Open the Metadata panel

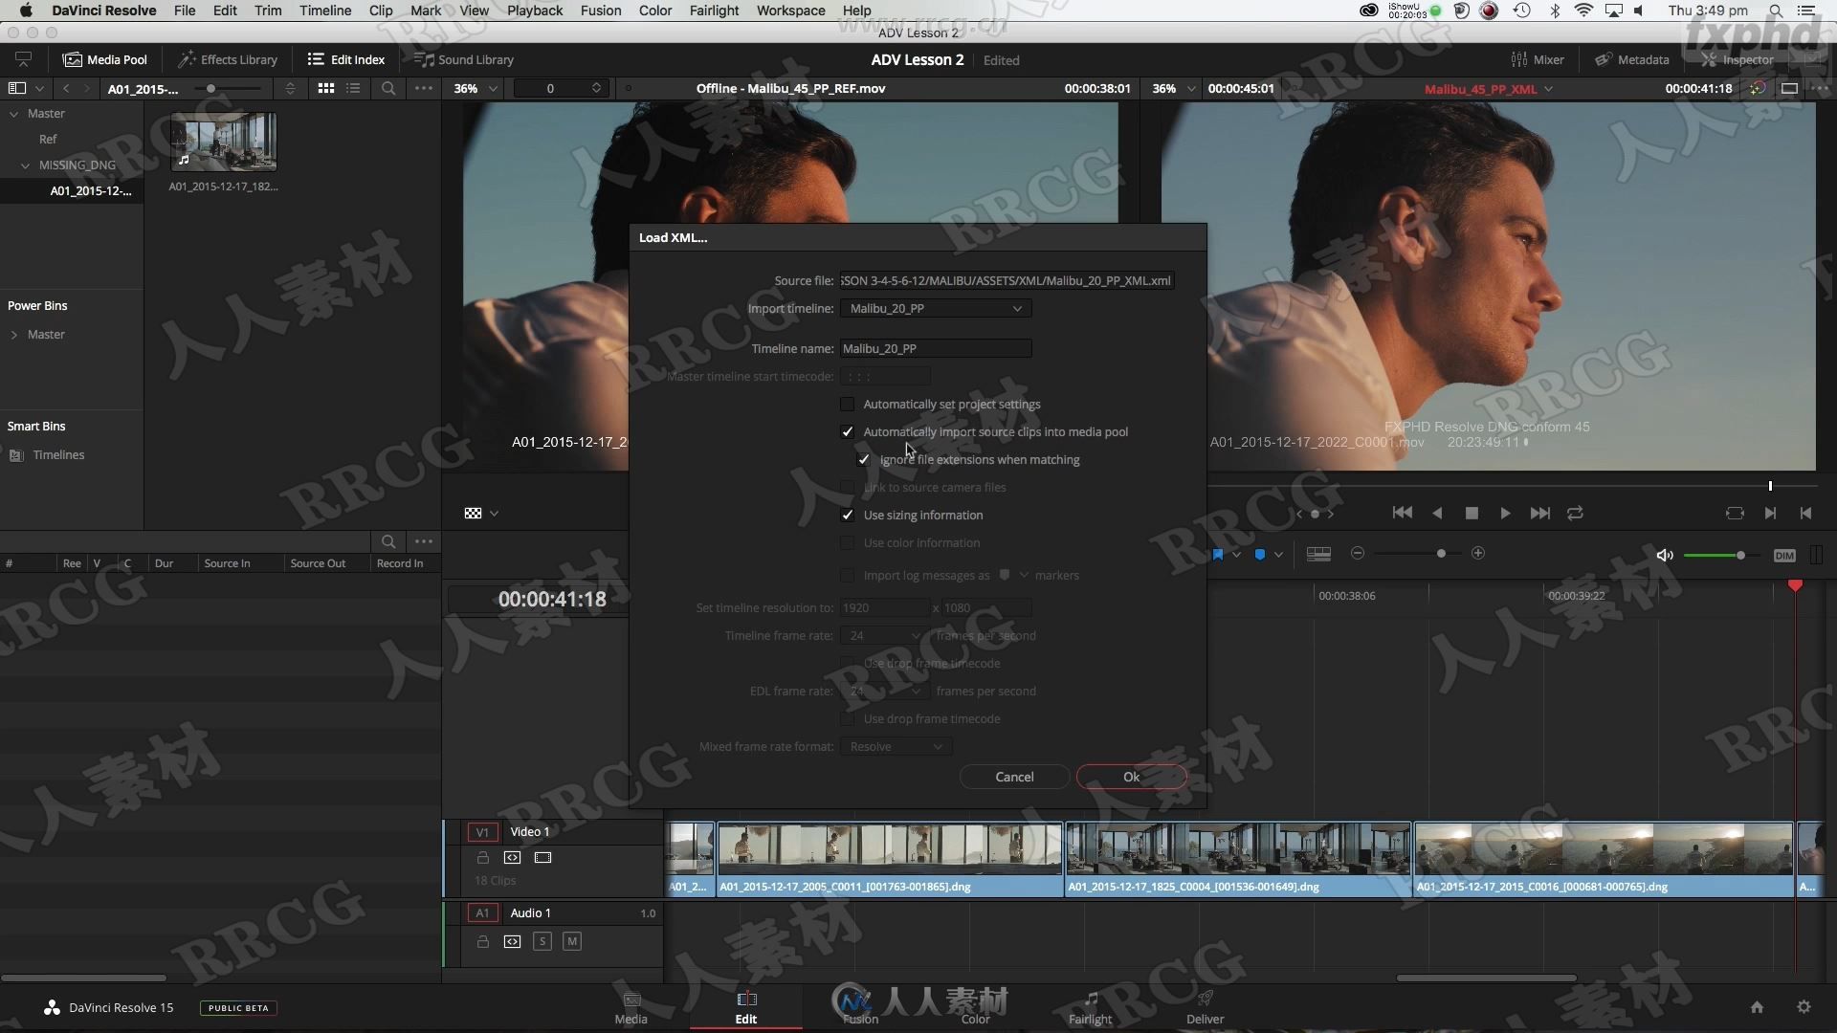pos(1632,59)
